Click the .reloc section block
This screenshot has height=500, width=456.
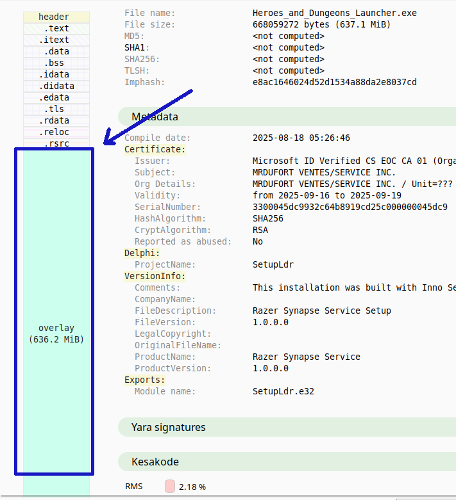[x=56, y=132]
